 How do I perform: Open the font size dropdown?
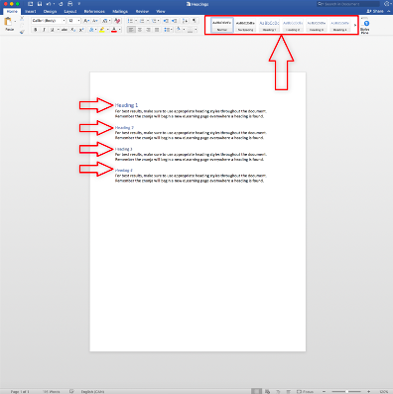coord(74,21)
